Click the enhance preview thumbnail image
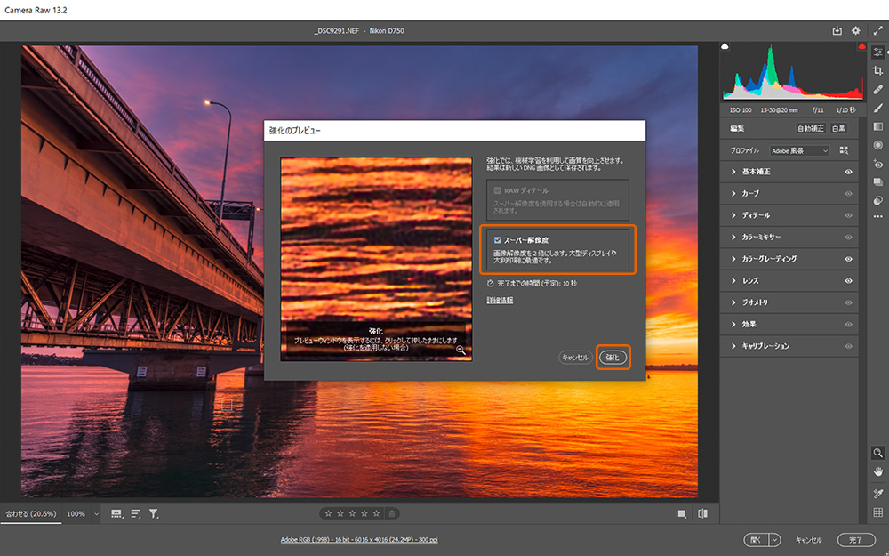889x556 pixels. (376, 259)
